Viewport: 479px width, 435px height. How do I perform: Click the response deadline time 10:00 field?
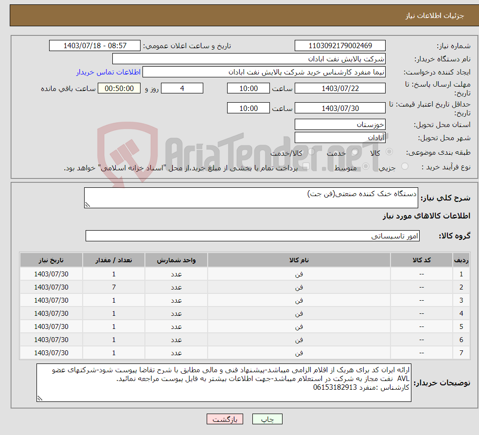tap(248, 89)
